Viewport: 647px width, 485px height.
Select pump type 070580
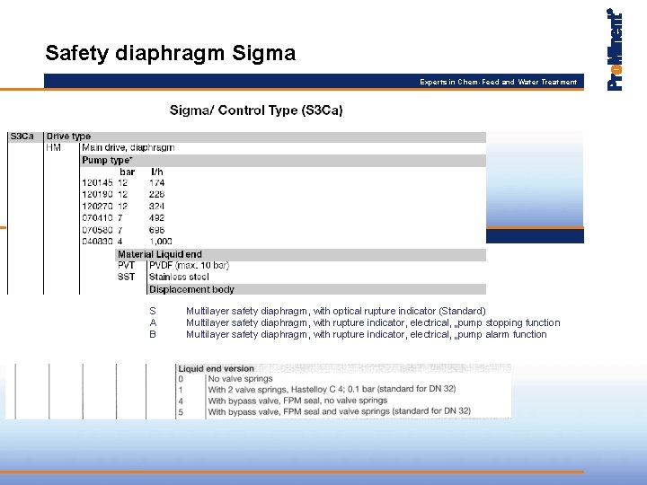click(x=97, y=230)
